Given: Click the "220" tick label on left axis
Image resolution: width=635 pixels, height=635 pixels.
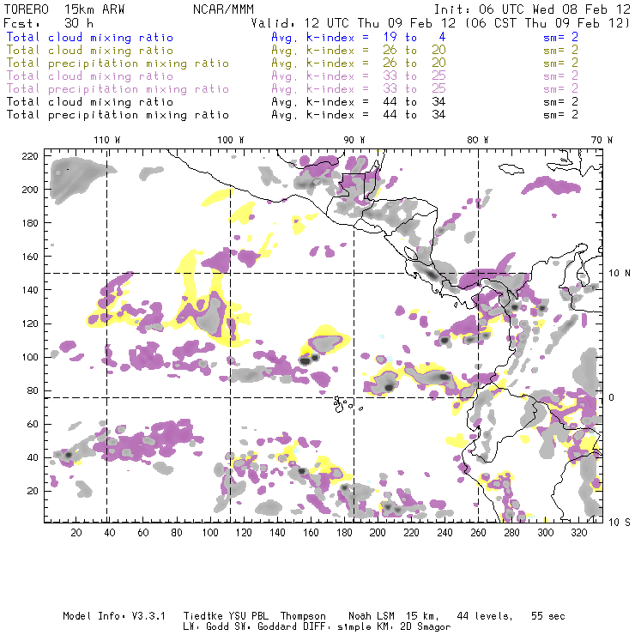Looking at the screenshot, I should coord(30,156).
